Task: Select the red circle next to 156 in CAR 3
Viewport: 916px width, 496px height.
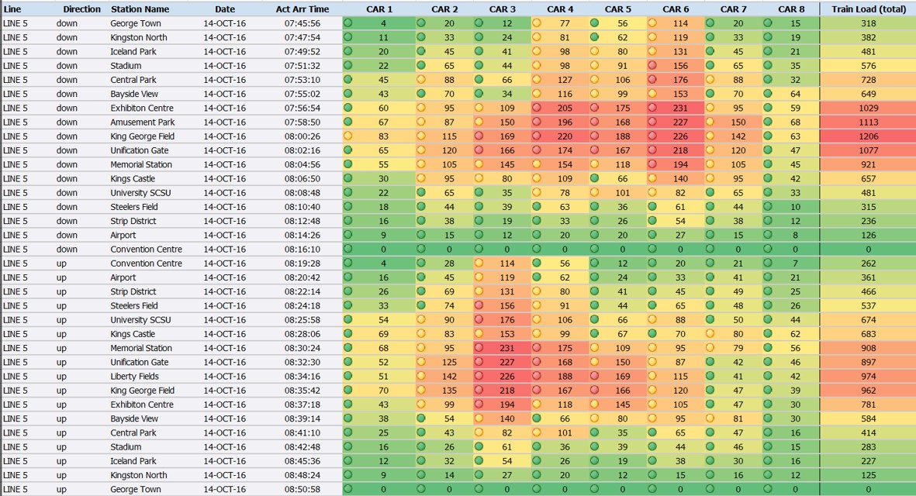Action: coord(479,305)
